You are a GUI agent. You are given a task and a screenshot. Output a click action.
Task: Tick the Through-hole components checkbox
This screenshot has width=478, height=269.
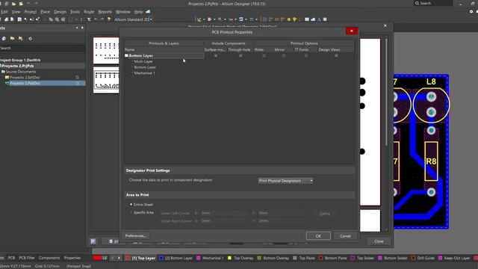240,56
